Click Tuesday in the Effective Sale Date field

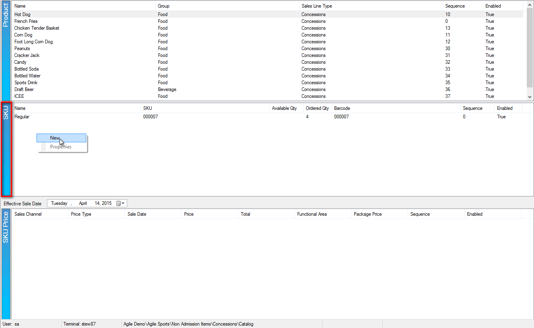coord(59,203)
